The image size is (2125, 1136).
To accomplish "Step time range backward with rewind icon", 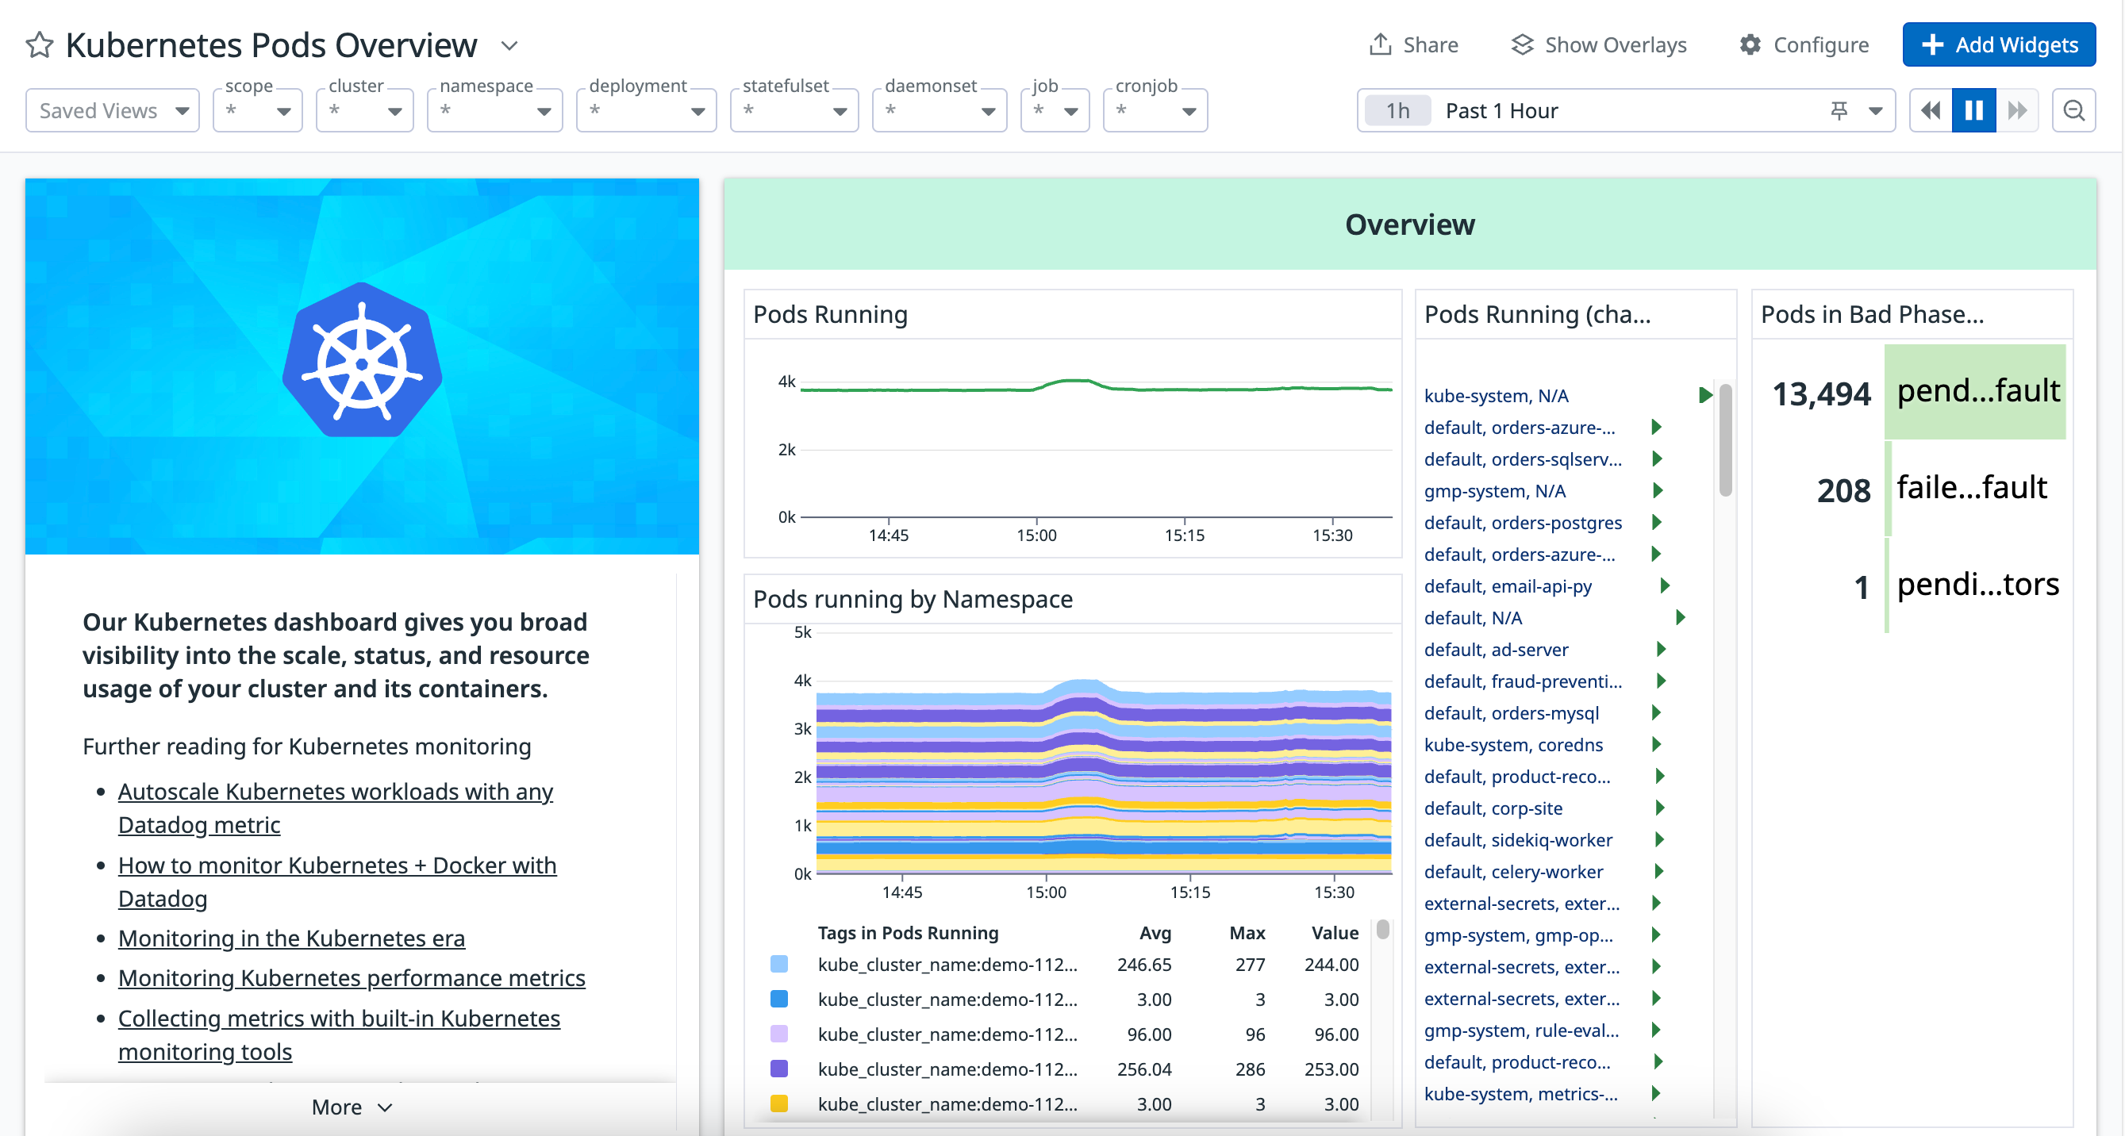I will click(x=1931, y=110).
